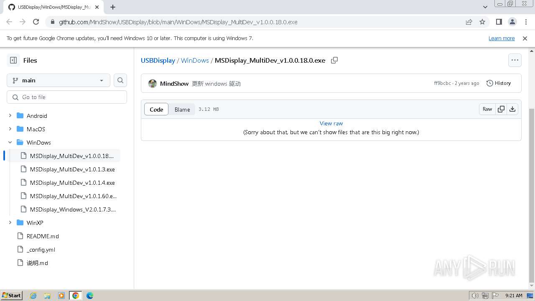Open History clock button
This screenshot has width=535, height=301.
(x=499, y=83)
